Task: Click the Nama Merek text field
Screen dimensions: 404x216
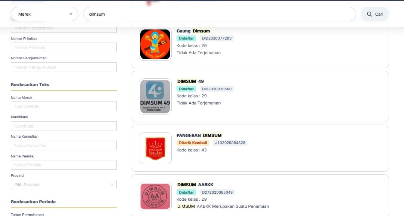Action: 64,106
